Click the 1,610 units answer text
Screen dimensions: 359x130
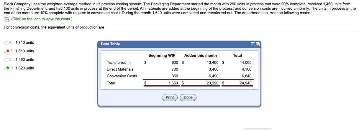point(24,51)
